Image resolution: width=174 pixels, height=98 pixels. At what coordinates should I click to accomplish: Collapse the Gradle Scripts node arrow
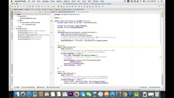pos(14,29)
